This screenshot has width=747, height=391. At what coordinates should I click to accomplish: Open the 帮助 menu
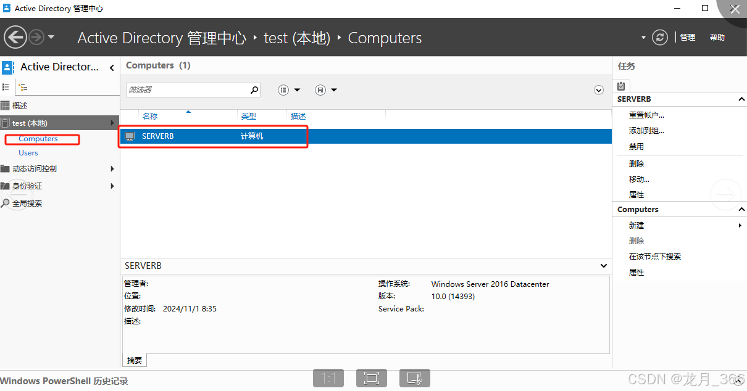pyautogui.click(x=717, y=38)
